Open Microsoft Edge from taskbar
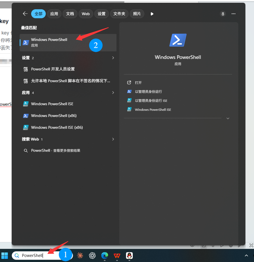 pos(105,255)
